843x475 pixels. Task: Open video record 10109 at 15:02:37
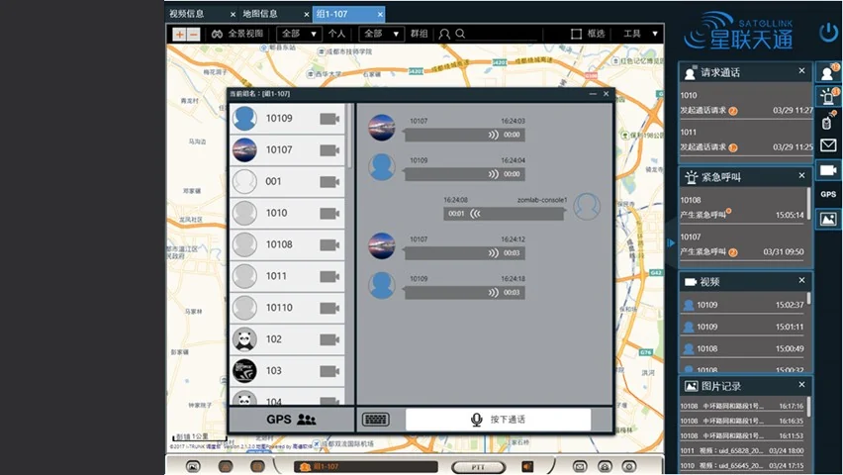click(742, 305)
